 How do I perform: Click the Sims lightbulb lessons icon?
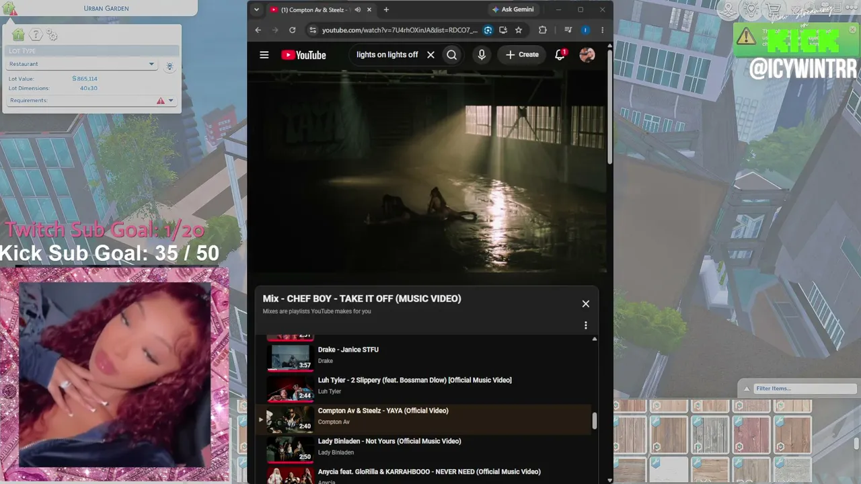coord(751,9)
